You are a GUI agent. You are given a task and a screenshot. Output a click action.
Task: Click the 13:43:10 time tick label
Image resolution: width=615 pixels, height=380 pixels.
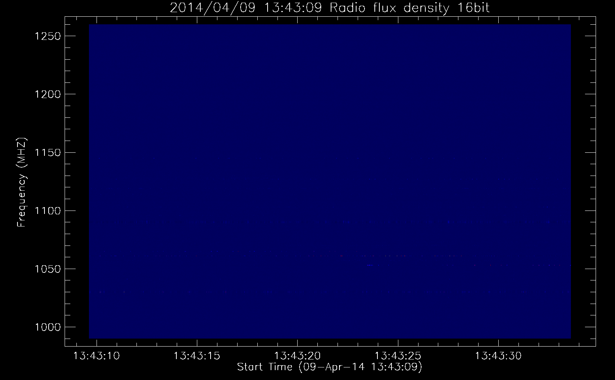97,356
